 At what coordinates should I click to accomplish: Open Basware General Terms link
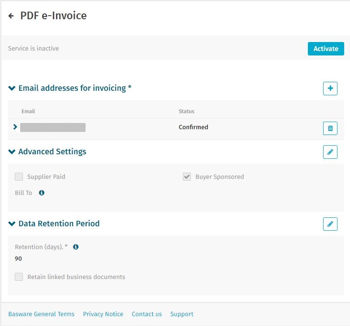click(41, 314)
